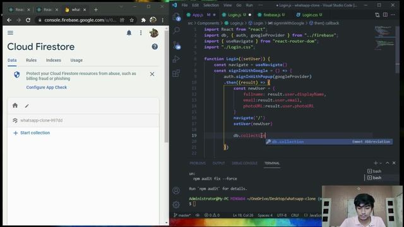Screen dimensions: 404x227
Task: Edit the Firestore path with pencil icon
Action: pos(27,106)
